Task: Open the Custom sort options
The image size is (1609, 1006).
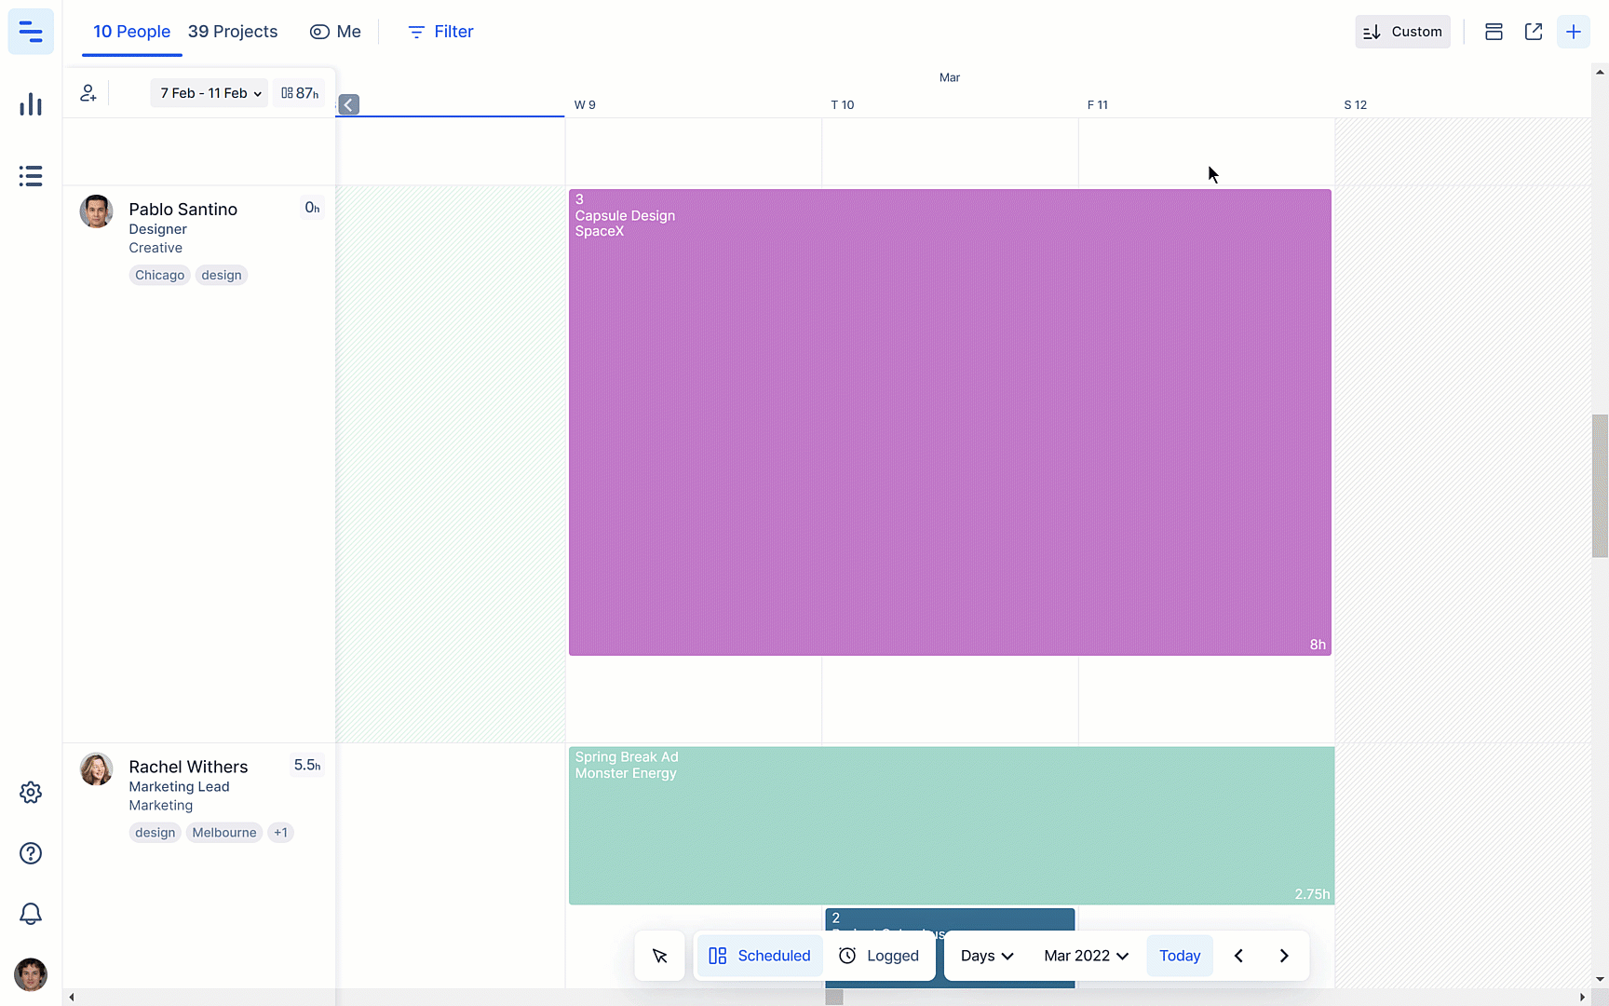Action: coord(1402,31)
